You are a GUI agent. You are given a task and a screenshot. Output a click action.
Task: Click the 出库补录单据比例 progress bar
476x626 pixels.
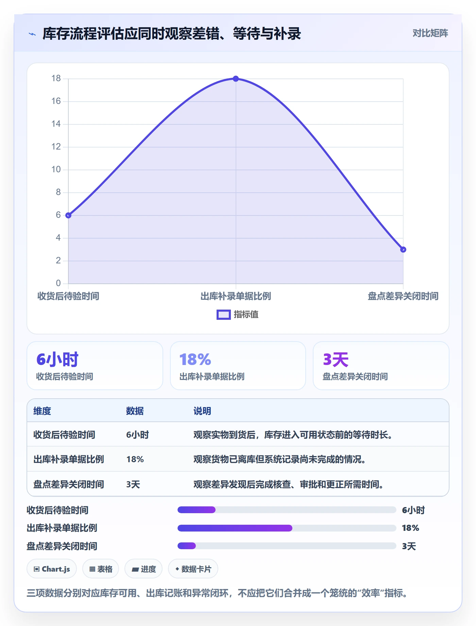(x=287, y=528)
